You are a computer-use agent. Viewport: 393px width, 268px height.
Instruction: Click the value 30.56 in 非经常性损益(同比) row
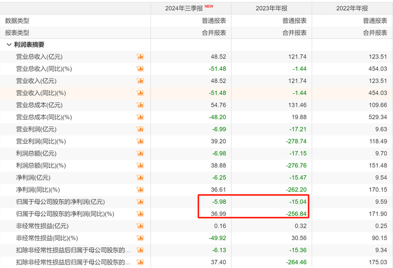(x=299, y=238)
